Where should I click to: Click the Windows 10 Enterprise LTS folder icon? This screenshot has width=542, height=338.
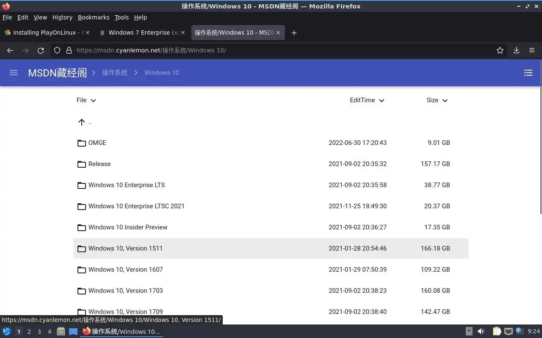(82, 185)
